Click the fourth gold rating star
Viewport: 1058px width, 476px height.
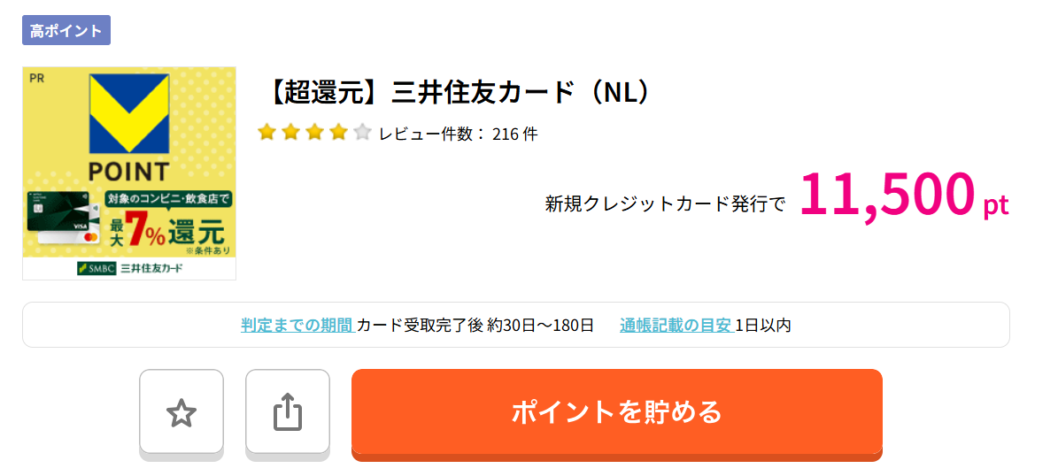[x=338, y=132]
